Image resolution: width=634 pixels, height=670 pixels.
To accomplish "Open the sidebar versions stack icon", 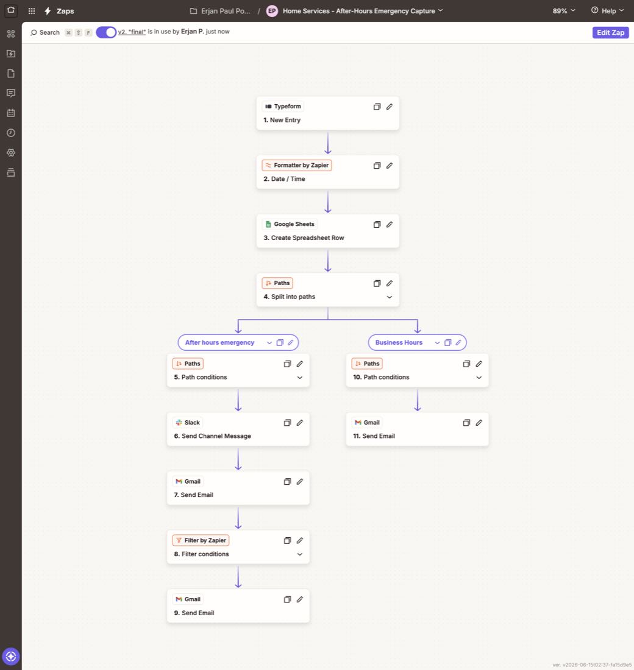I will 11,172.
